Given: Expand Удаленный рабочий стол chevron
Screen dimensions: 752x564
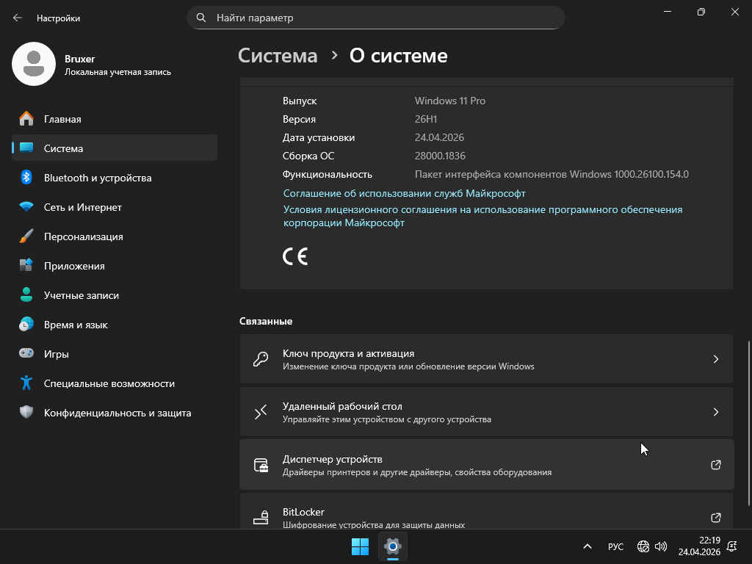Looking at the screenshot, I should pos(715,412).
